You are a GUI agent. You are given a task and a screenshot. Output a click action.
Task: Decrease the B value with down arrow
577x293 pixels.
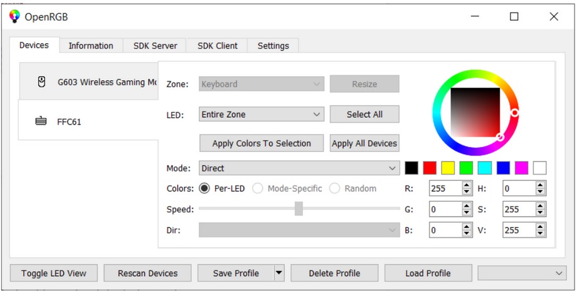[x=467, y=234]
